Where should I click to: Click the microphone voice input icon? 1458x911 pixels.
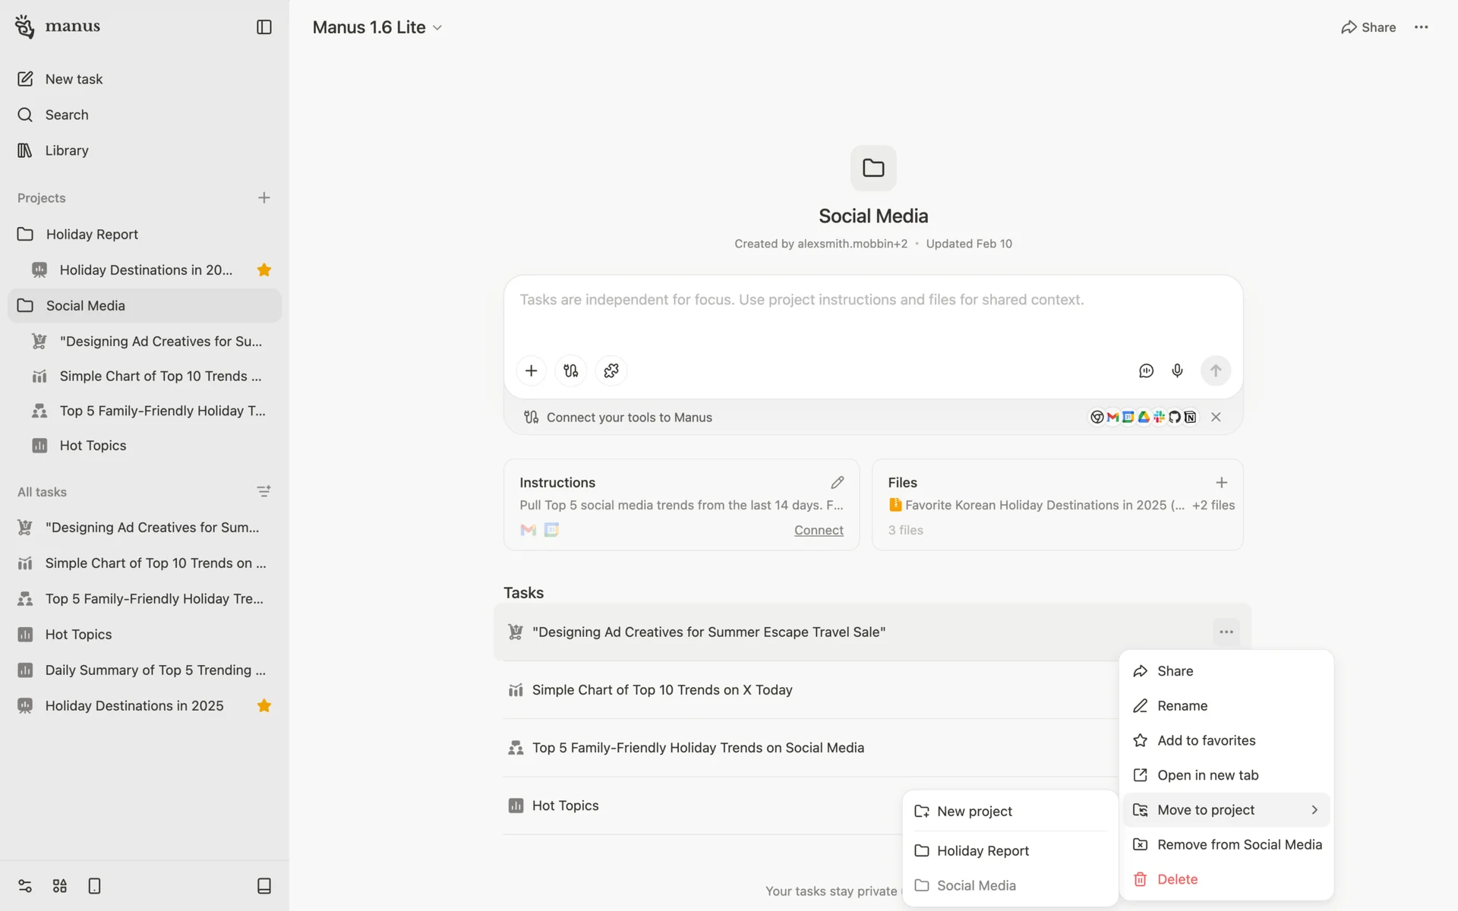pos(1177,370)
